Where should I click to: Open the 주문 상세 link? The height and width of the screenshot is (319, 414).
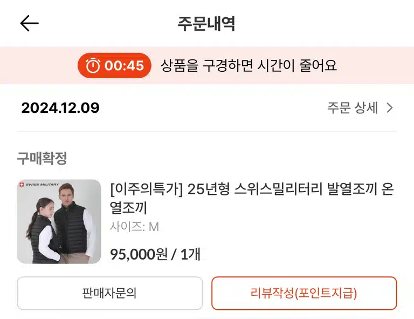[x=360, y=108]
